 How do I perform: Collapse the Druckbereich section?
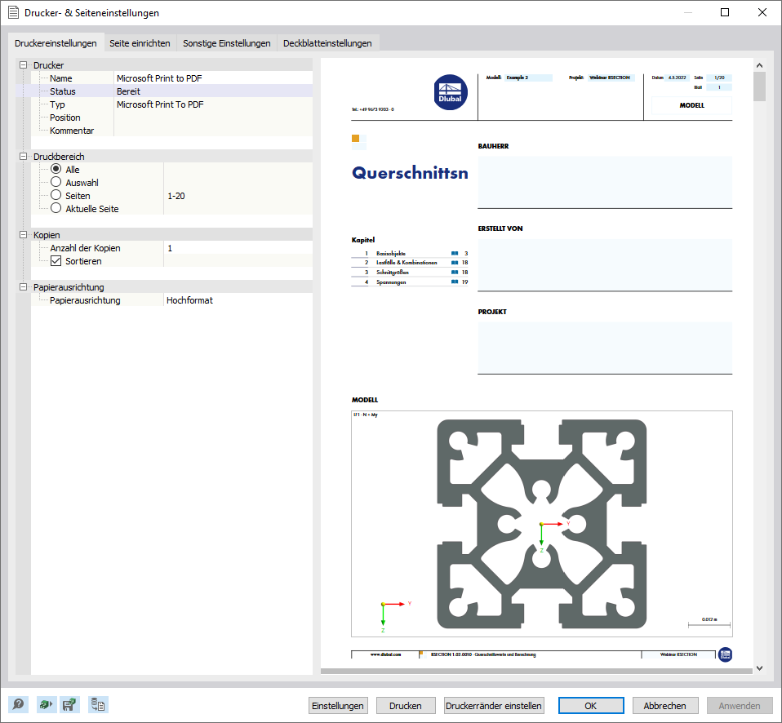pos(23,156)
